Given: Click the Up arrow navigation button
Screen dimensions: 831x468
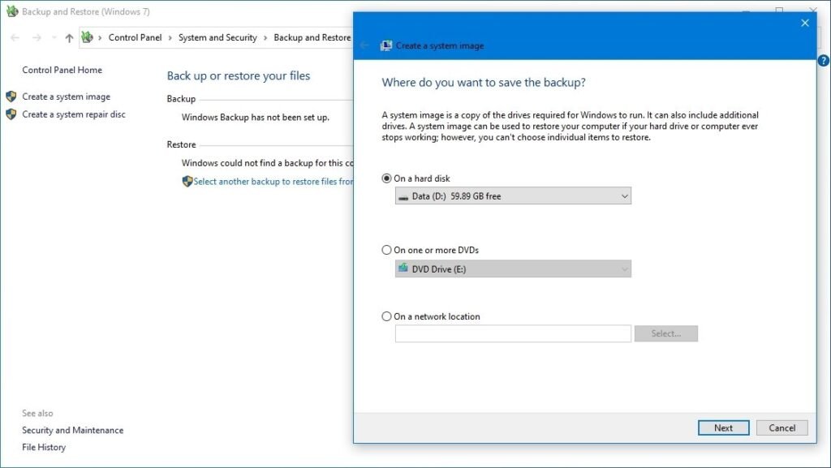Looking at the screenshot, I should (x=69, y=37).
